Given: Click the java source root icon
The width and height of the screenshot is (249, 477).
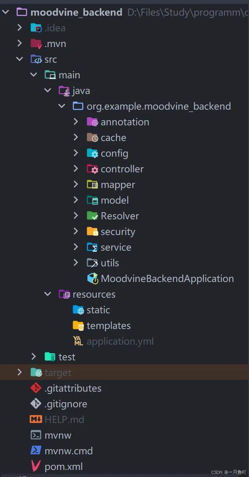Looking at the screenshot, I should point(64,90).
